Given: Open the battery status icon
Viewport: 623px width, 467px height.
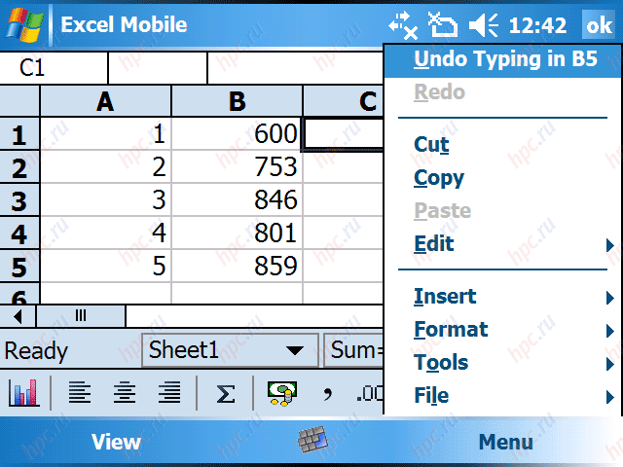Looking at the screenshot, I should (442, 24).
